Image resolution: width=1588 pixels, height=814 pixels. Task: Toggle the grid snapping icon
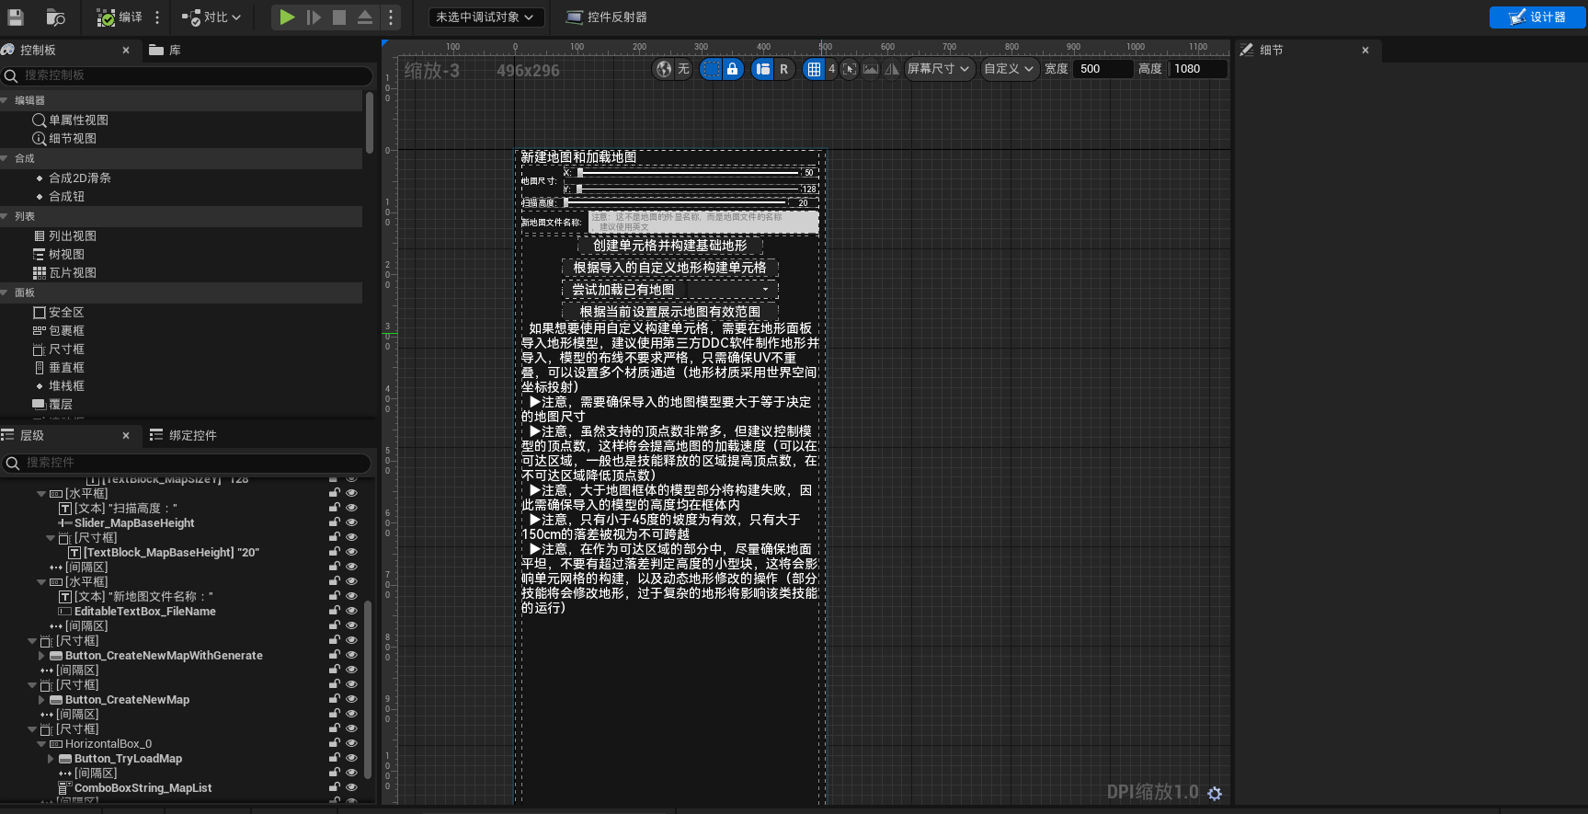(x=814, y=69)
